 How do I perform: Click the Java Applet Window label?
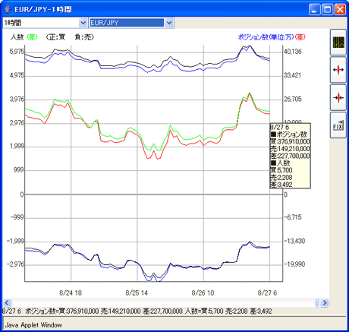tap(33, 325)
